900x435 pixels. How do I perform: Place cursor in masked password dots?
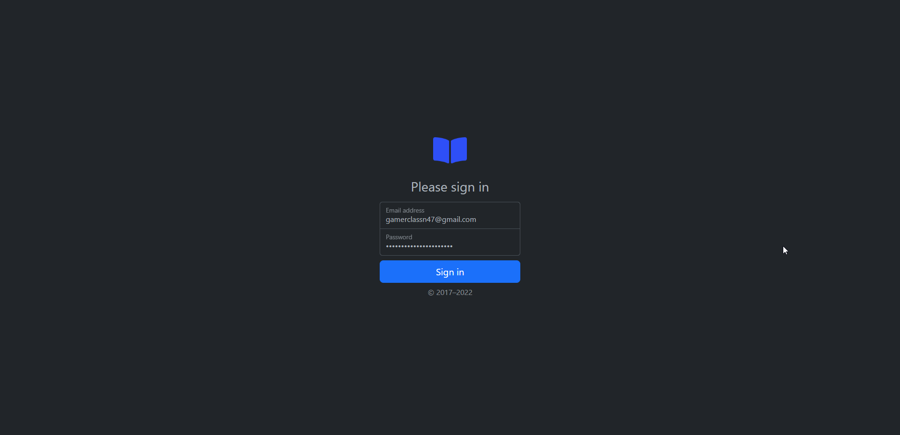pos(419,246)
